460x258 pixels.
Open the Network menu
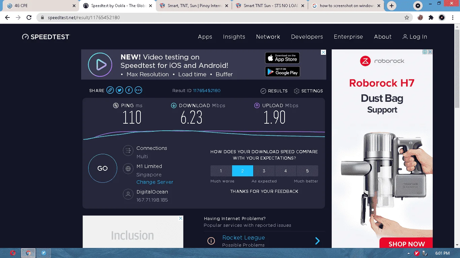coord(268,37)
